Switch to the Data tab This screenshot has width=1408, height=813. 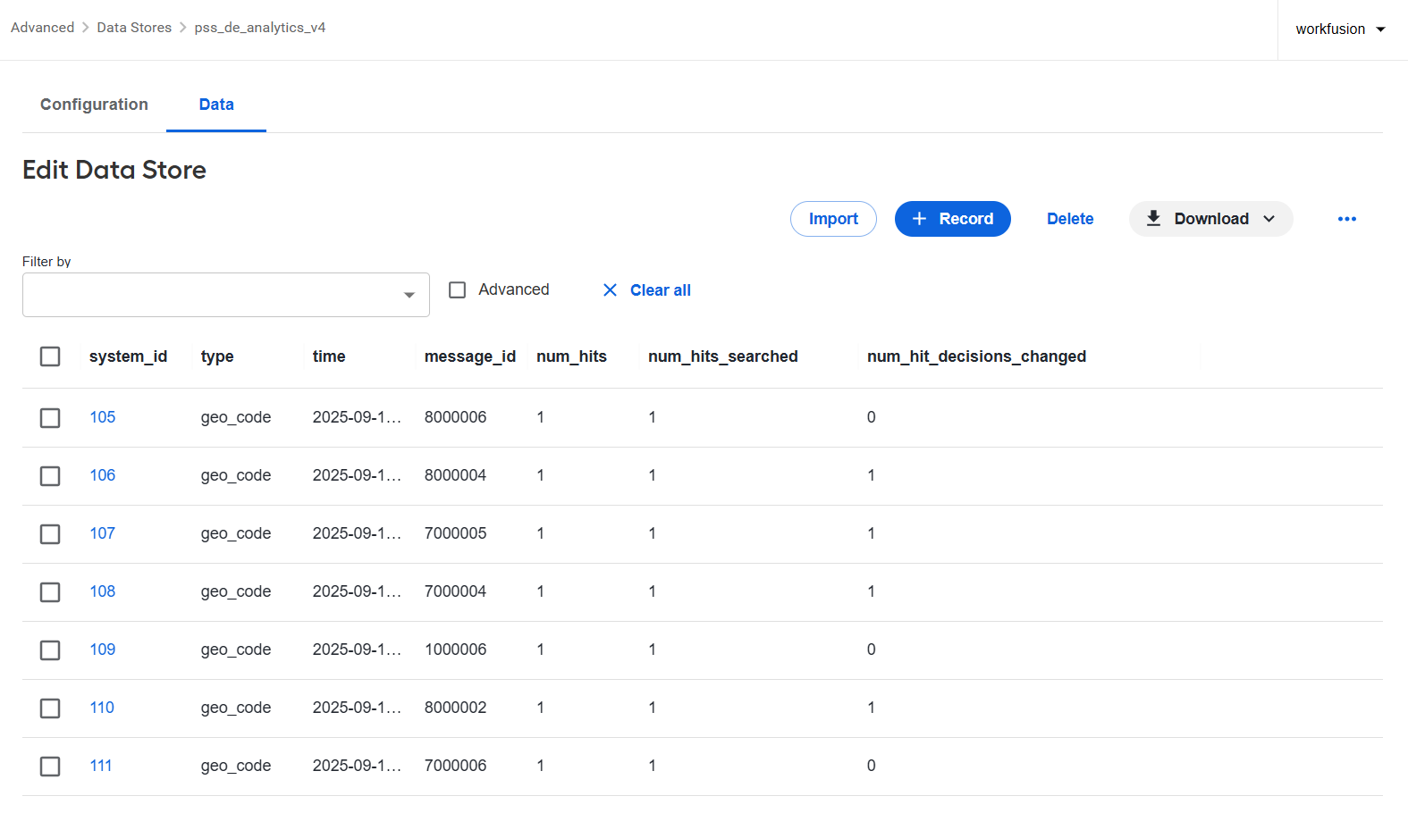[x=216, y=105]
